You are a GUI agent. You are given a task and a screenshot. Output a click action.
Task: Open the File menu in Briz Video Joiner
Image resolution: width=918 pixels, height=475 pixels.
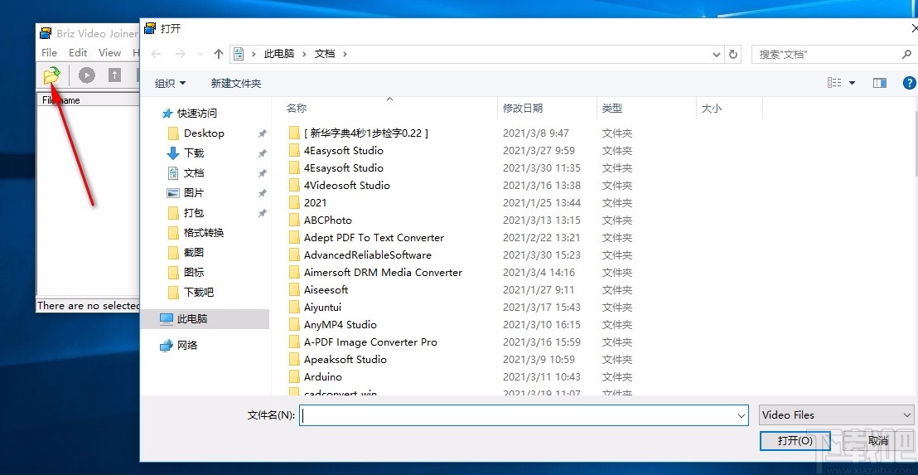tap(49, 53)
